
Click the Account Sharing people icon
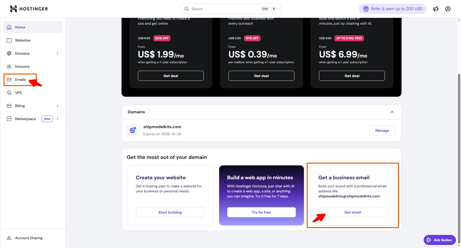coord(9,238)
